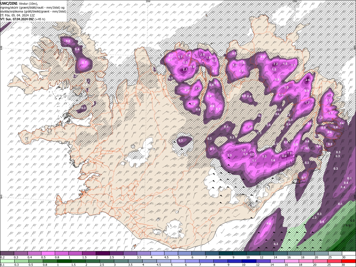Pick the bright red 30 rain swatch
356x267 pixels.
click(348, 261)
